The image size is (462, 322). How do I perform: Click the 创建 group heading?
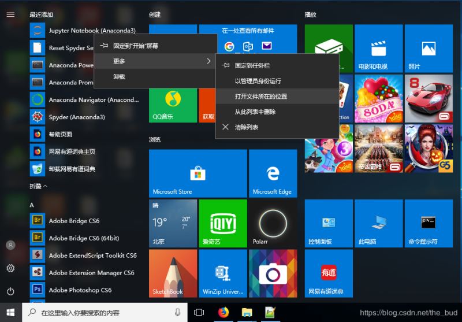click(x=155, y=14)
